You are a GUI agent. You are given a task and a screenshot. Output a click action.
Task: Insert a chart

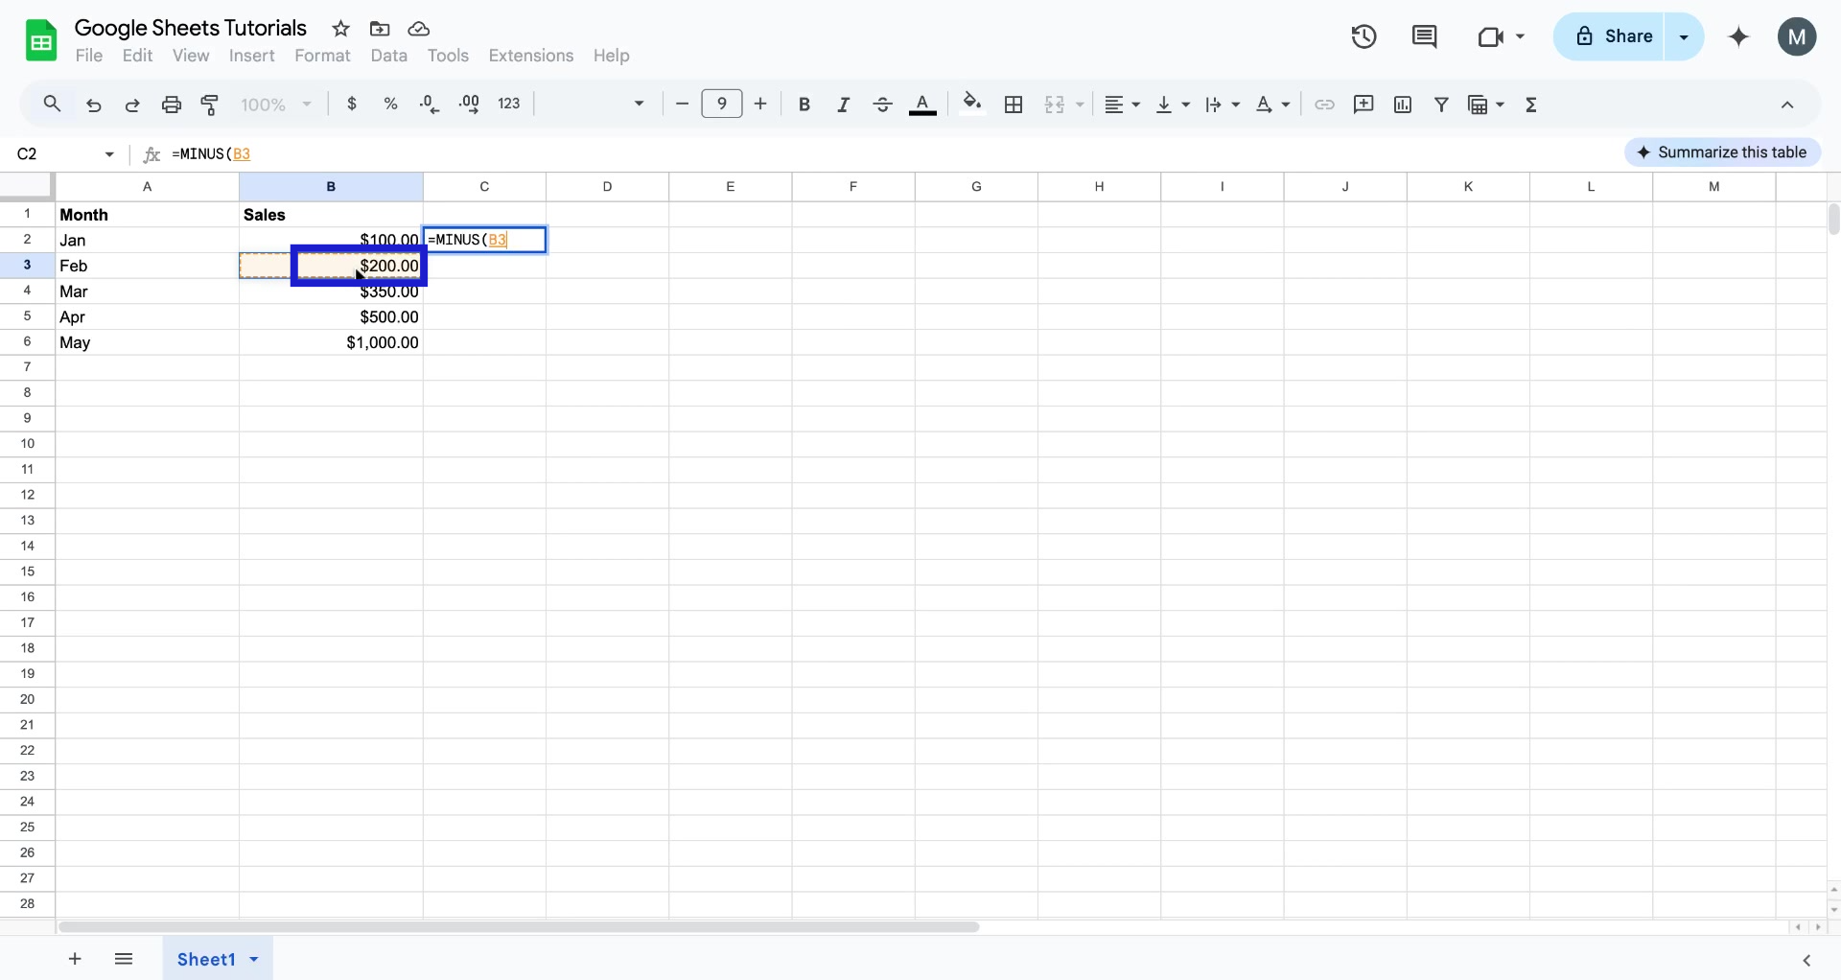[1403, 105]
